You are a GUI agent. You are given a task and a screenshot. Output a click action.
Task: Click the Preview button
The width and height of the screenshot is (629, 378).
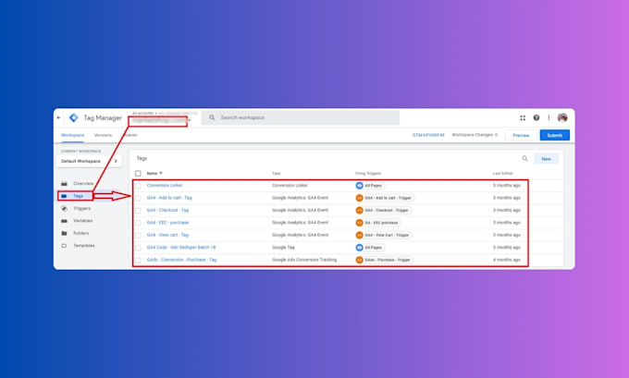pyautogui.click(x=521, y=136)
